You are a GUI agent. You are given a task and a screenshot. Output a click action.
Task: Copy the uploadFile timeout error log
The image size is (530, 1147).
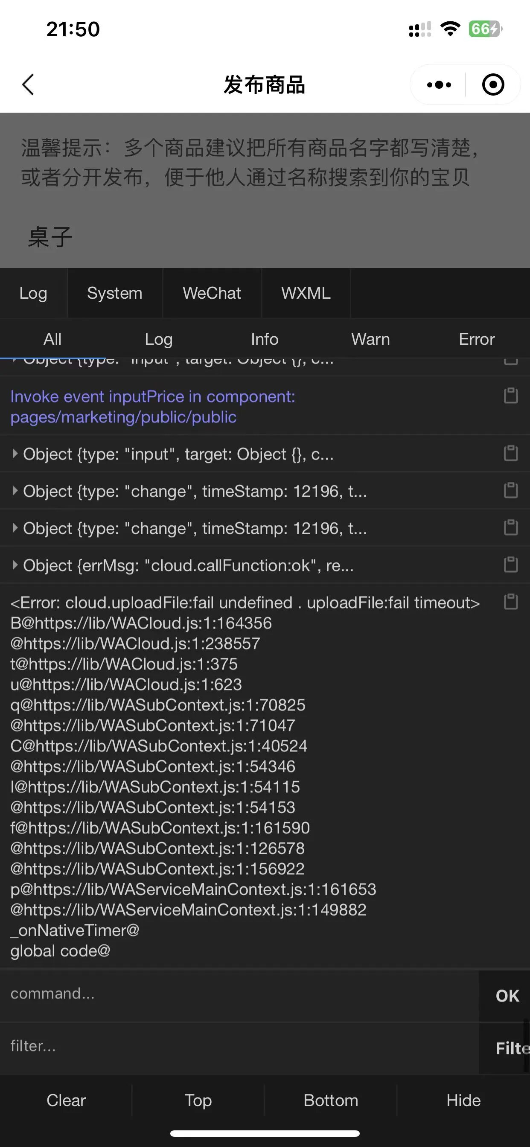tap(510, 602)
